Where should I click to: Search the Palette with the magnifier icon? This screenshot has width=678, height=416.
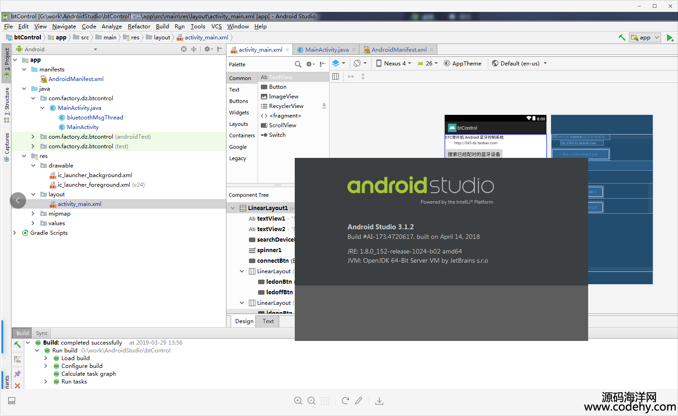[298, 64]
